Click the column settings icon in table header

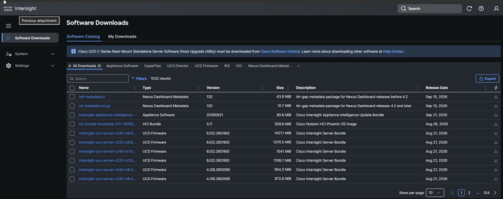tap(496, 88)
